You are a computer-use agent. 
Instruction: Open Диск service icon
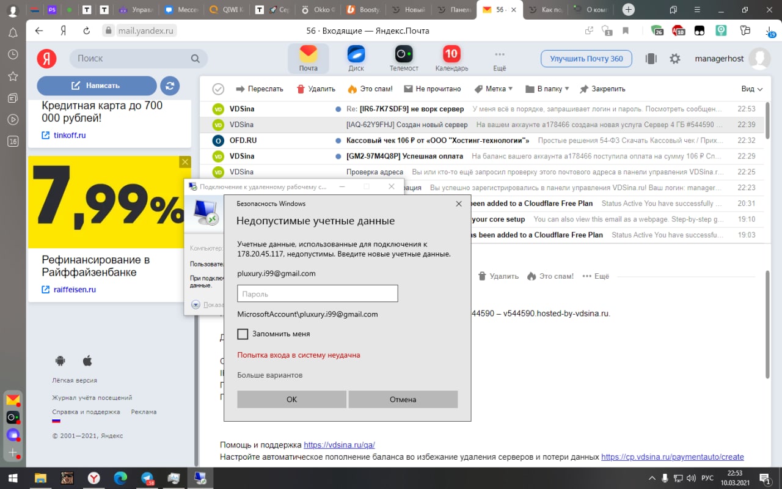point(356,54)
